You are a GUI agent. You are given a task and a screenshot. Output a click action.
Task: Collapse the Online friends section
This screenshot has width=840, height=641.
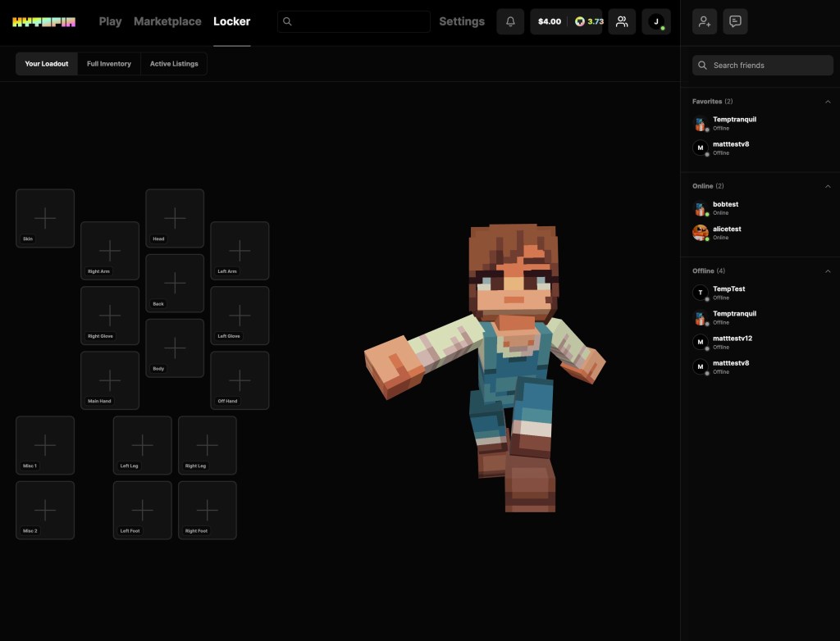click(827, 186)
